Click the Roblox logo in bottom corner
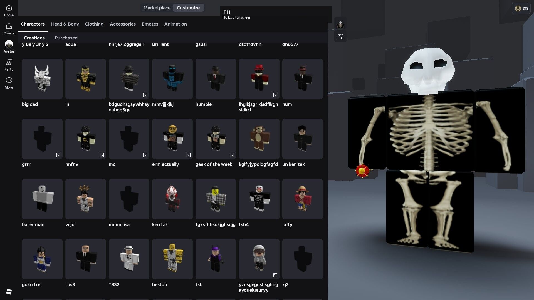 [x=9, y=291]
